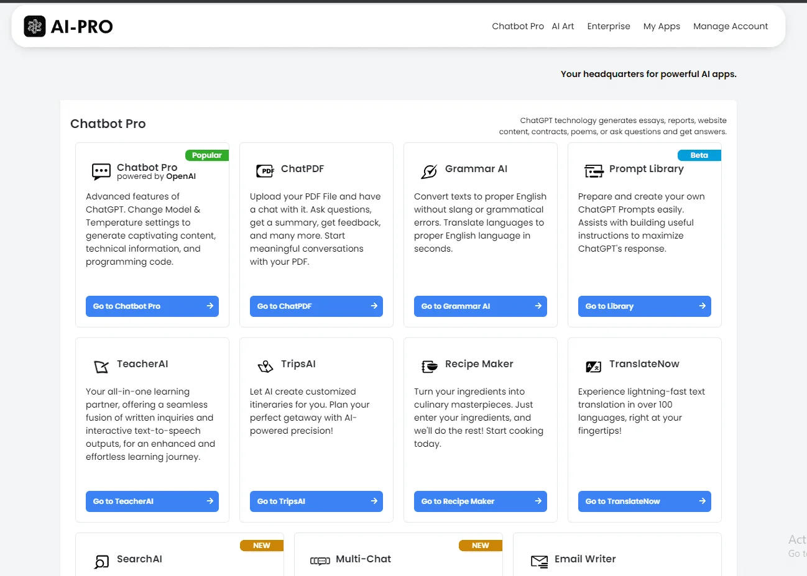This screenshot has height=576, width=807.
Task: Click the ChatPDF card icon
Action: click(x=265, y=171)
